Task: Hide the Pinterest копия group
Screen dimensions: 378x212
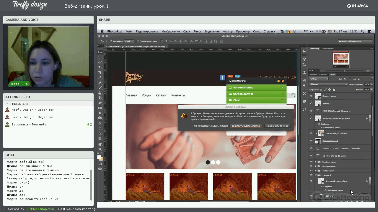Action: coord(311,166)
